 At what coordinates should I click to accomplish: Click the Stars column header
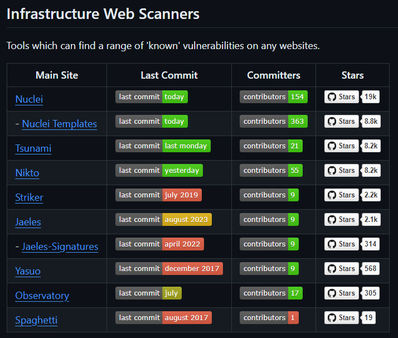352,75
